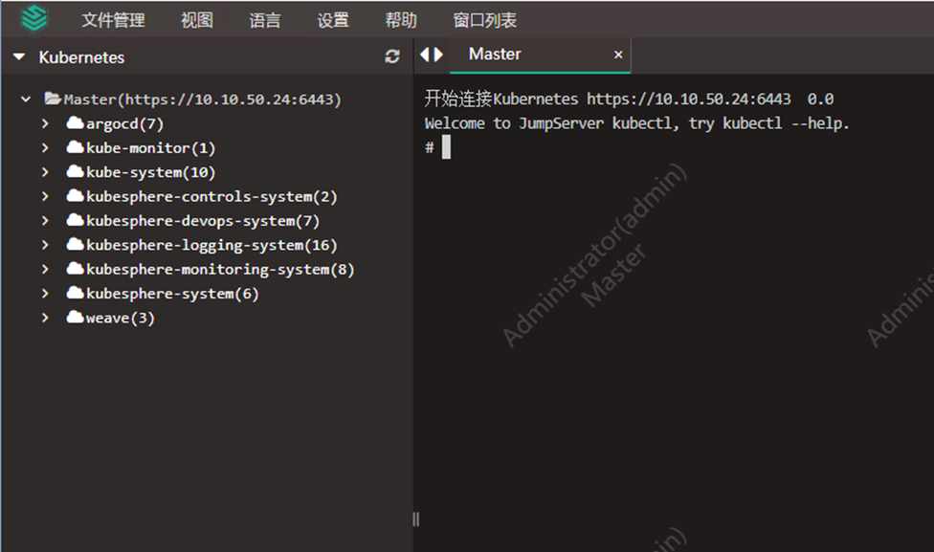Open the 视图 menu

coord(196,20)
